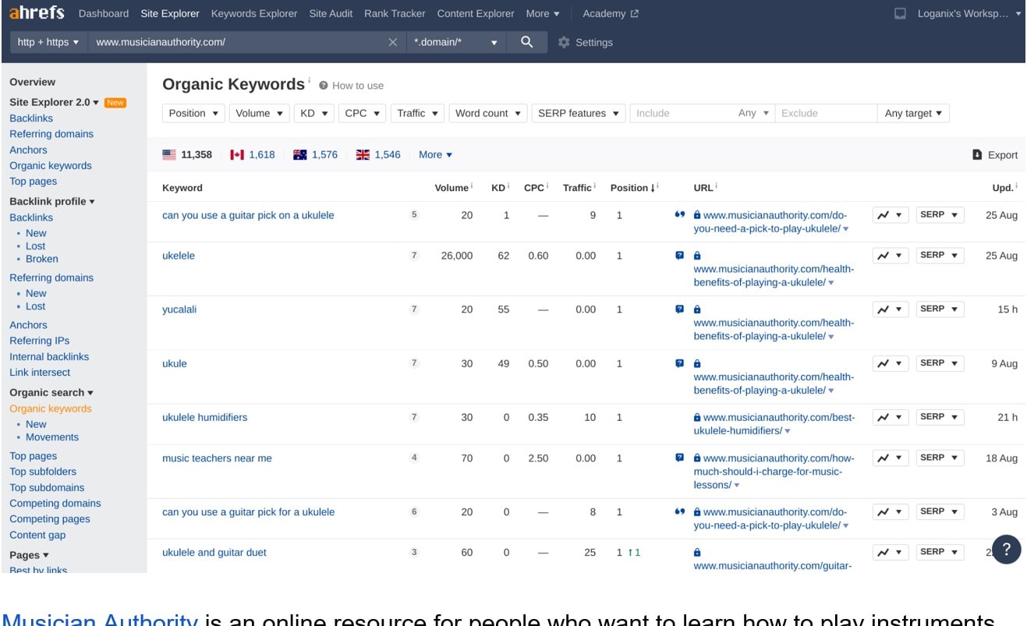Open Movements under Organic keywords

(52, 437)
